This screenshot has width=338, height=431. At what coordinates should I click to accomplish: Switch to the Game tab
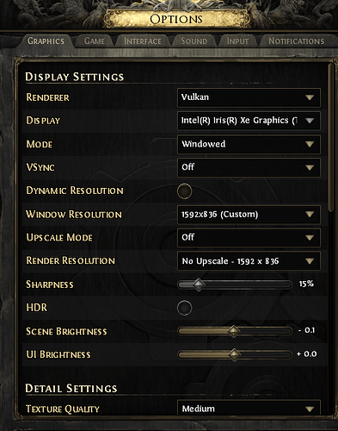pyautogui.click(x=95, y=41)
